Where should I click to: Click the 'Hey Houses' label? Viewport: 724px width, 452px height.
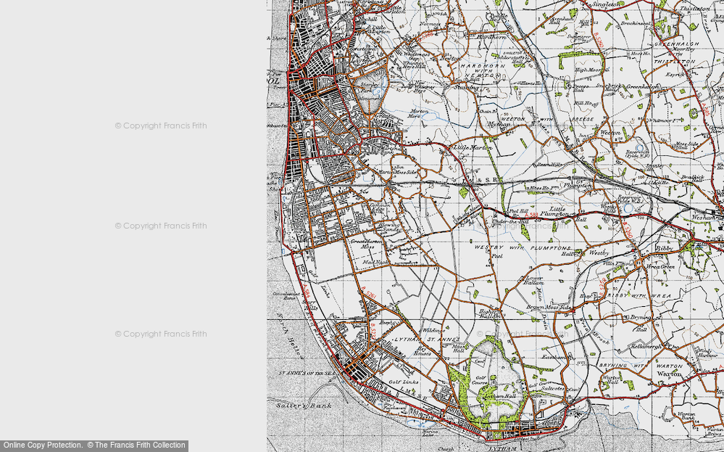pyautogui.click(x=424, y=350)
